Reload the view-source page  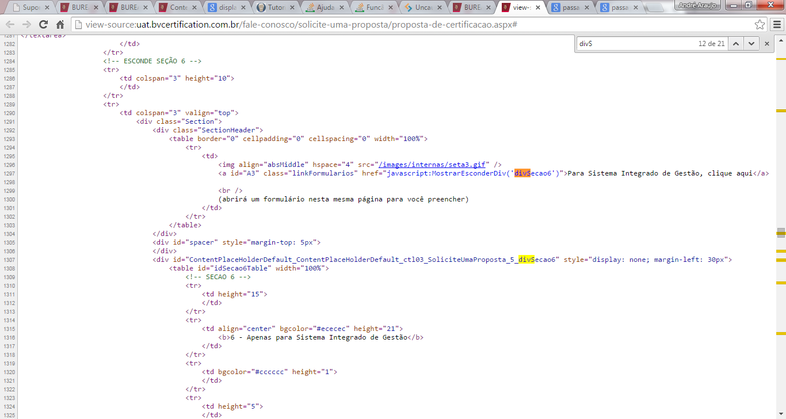point(43,25)
